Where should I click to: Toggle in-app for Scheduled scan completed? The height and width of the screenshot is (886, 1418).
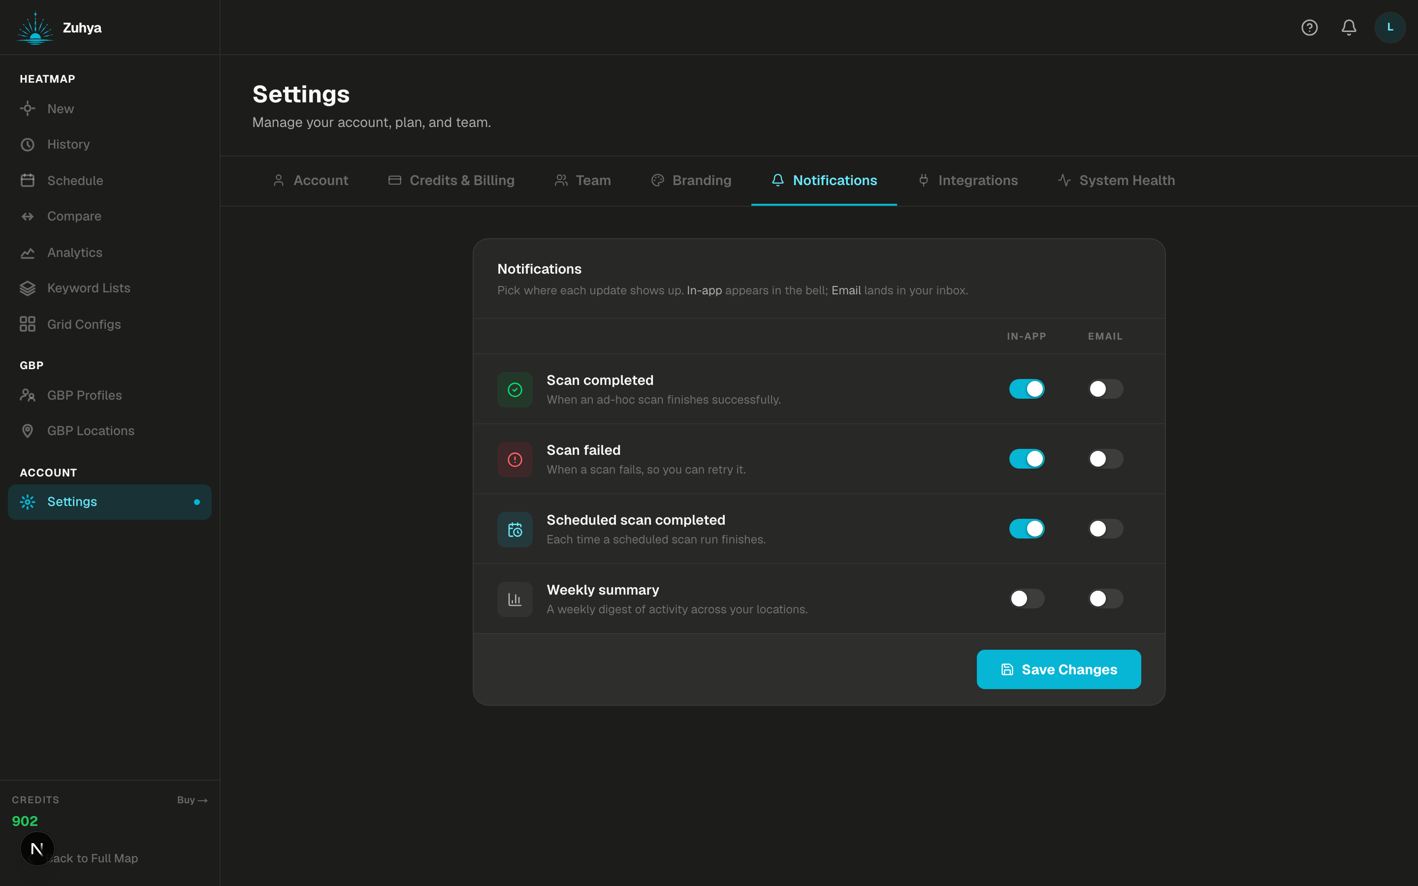click(x=1027, y=529)
